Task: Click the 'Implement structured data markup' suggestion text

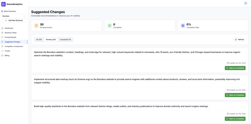Action: click(137, 81)
